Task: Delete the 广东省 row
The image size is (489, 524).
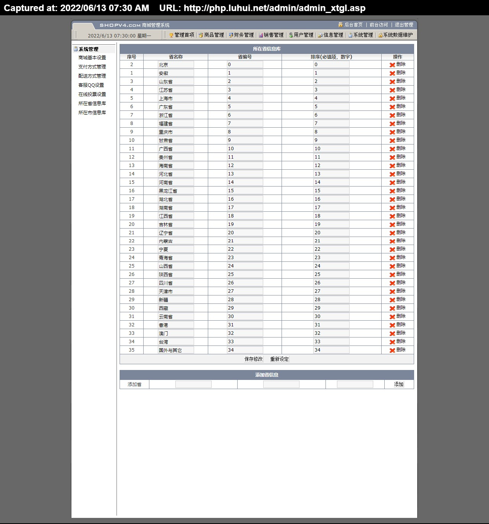Action: [397, 107]
